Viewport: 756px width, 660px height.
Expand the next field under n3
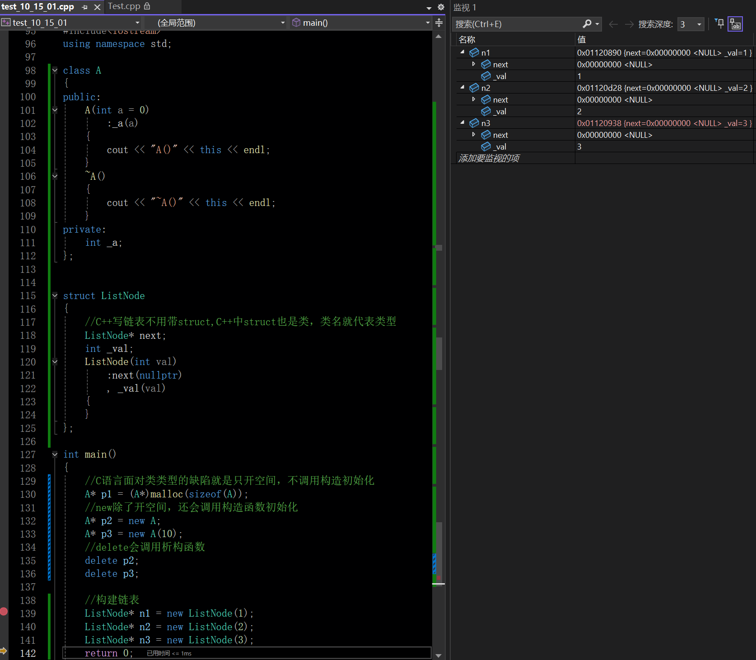coord(474,135)
